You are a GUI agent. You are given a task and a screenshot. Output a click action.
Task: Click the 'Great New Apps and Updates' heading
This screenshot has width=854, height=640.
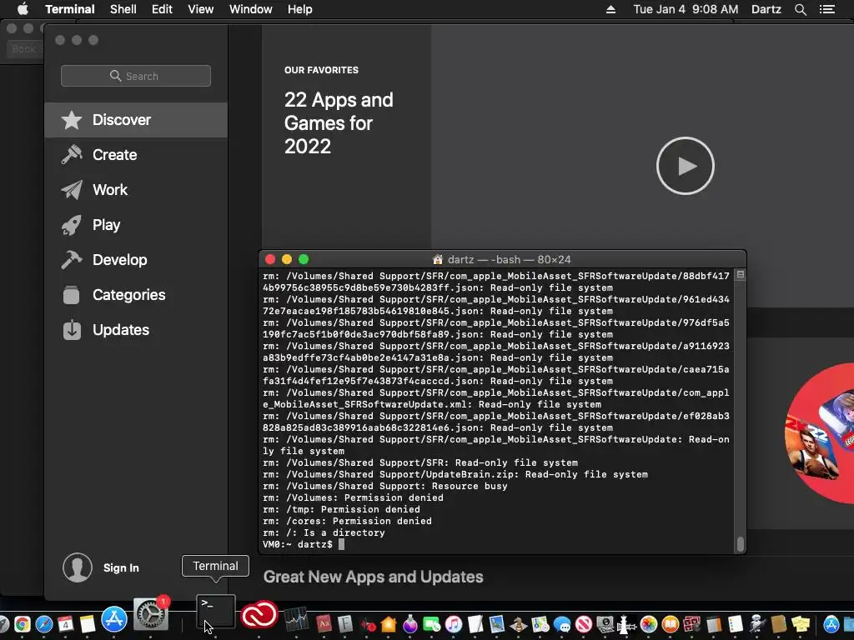pyautogui.click(x=373, y=577)
